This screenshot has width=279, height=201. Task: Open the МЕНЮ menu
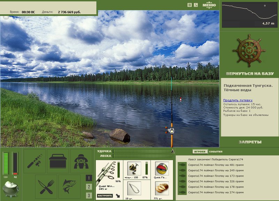click(209, 5)
